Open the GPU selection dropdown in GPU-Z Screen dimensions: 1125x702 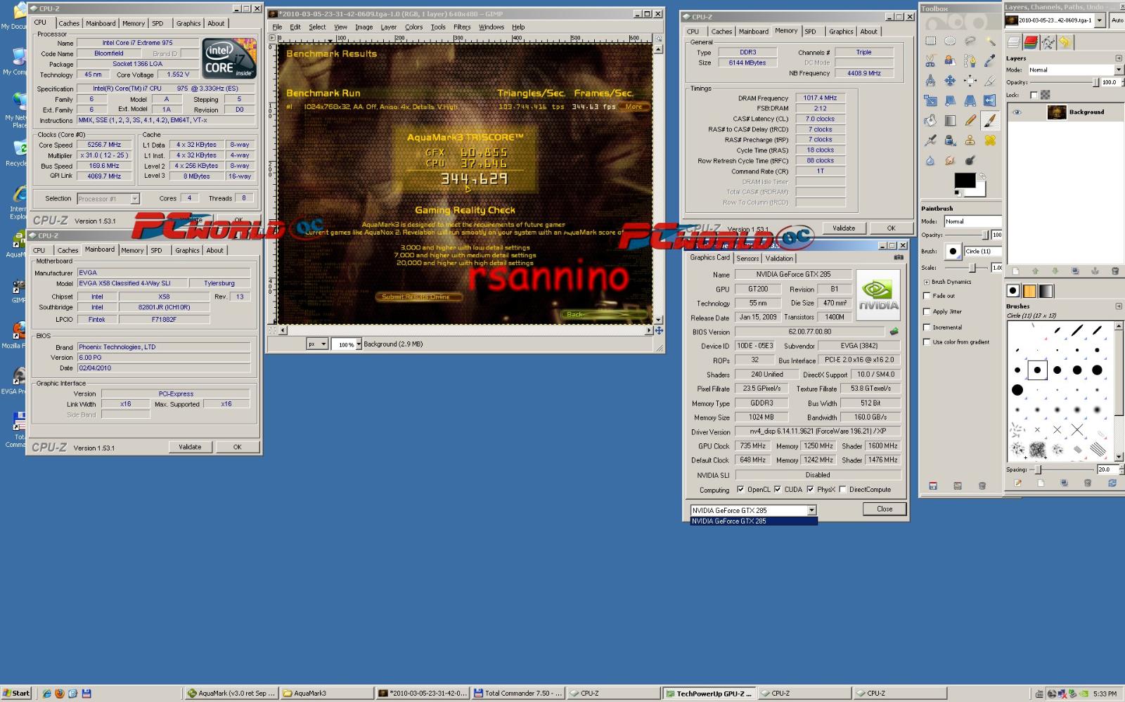click(x=811, y=510)
